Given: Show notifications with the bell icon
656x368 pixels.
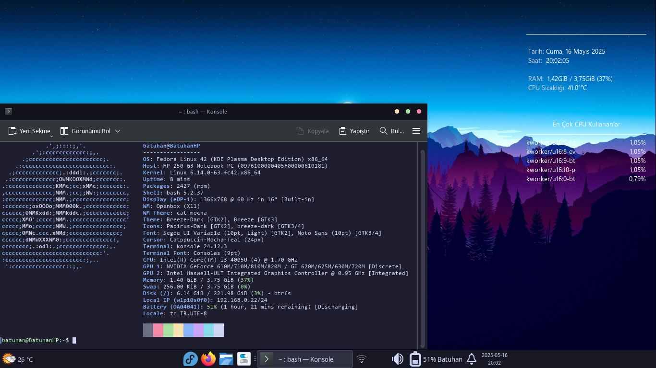Looking at the screenshot, I should pyautogui.click(x=472, y=359).
